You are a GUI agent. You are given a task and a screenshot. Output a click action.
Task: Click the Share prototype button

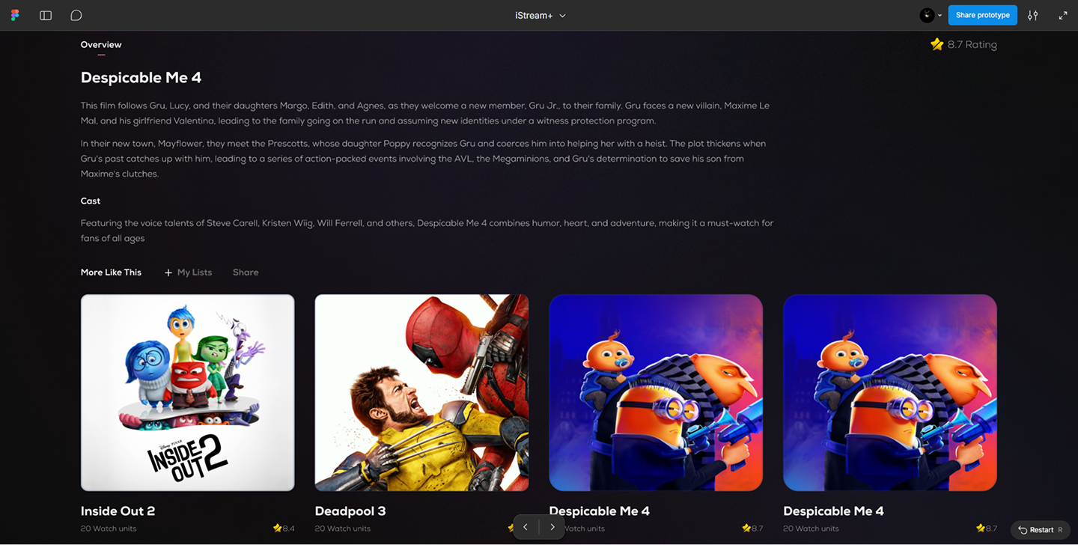[x=983, y=15]
